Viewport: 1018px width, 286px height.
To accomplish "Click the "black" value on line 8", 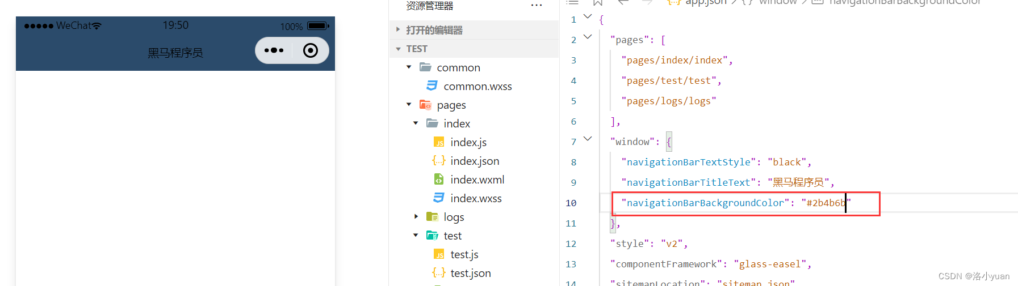I will (x=787, y=162).
